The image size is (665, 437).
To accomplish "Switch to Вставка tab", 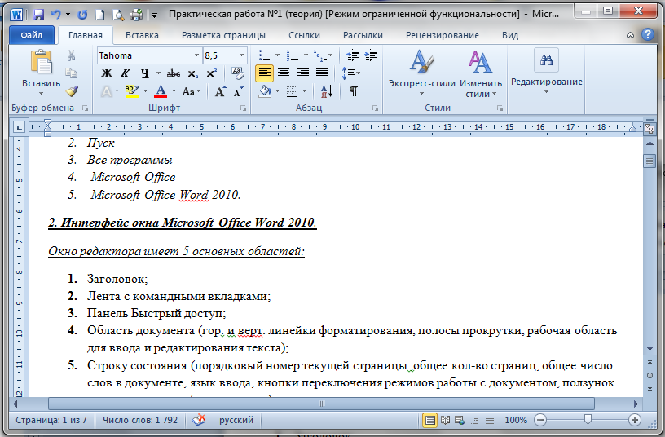I will (142, 35).
